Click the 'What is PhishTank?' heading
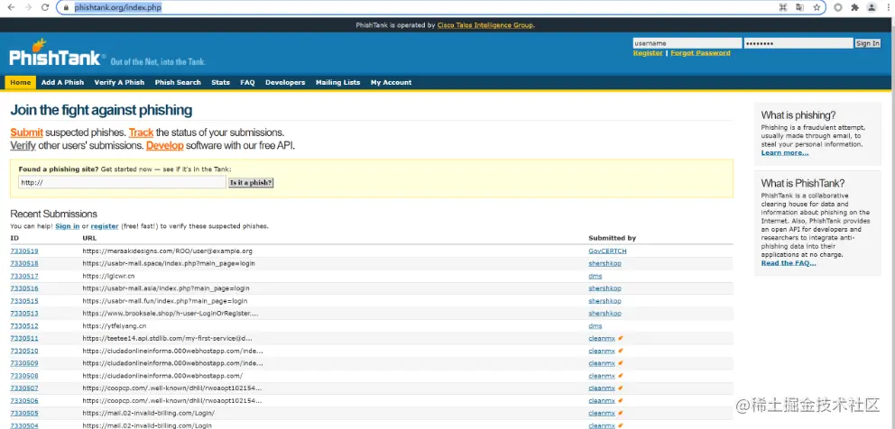This screenshot has width=895, height=429. 801,183
